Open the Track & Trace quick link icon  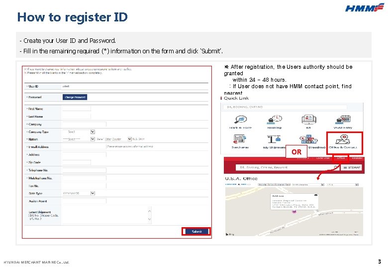[241, 120]
